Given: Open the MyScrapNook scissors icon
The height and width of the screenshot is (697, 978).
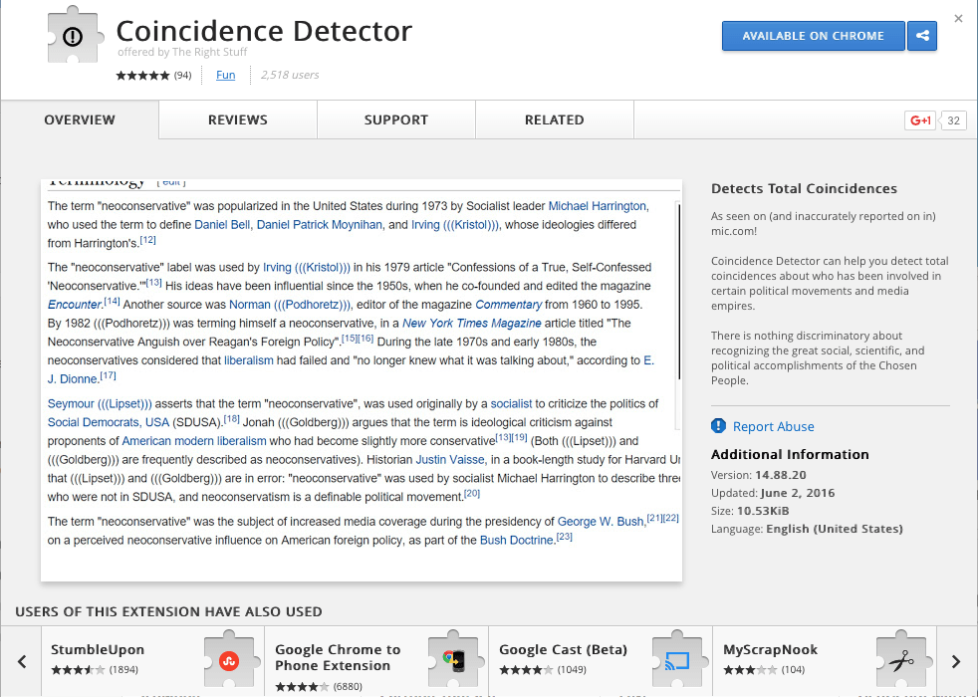Looking at the screenshot, I should (901, 659).
